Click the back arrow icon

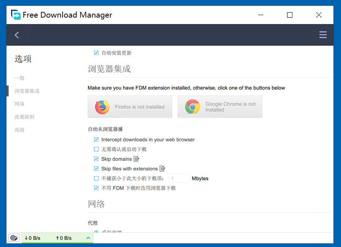[17, 35]
